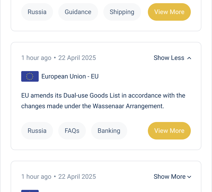This screenshot has width=212, height=192.
Task: Collapse the EU card with Show Less
Action: (x=169, y=58)
